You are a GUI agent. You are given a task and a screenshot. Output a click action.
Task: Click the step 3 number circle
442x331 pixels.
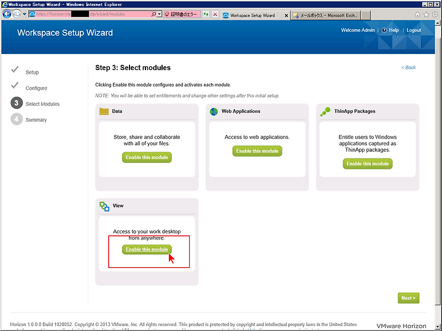[x=17, y=103]
